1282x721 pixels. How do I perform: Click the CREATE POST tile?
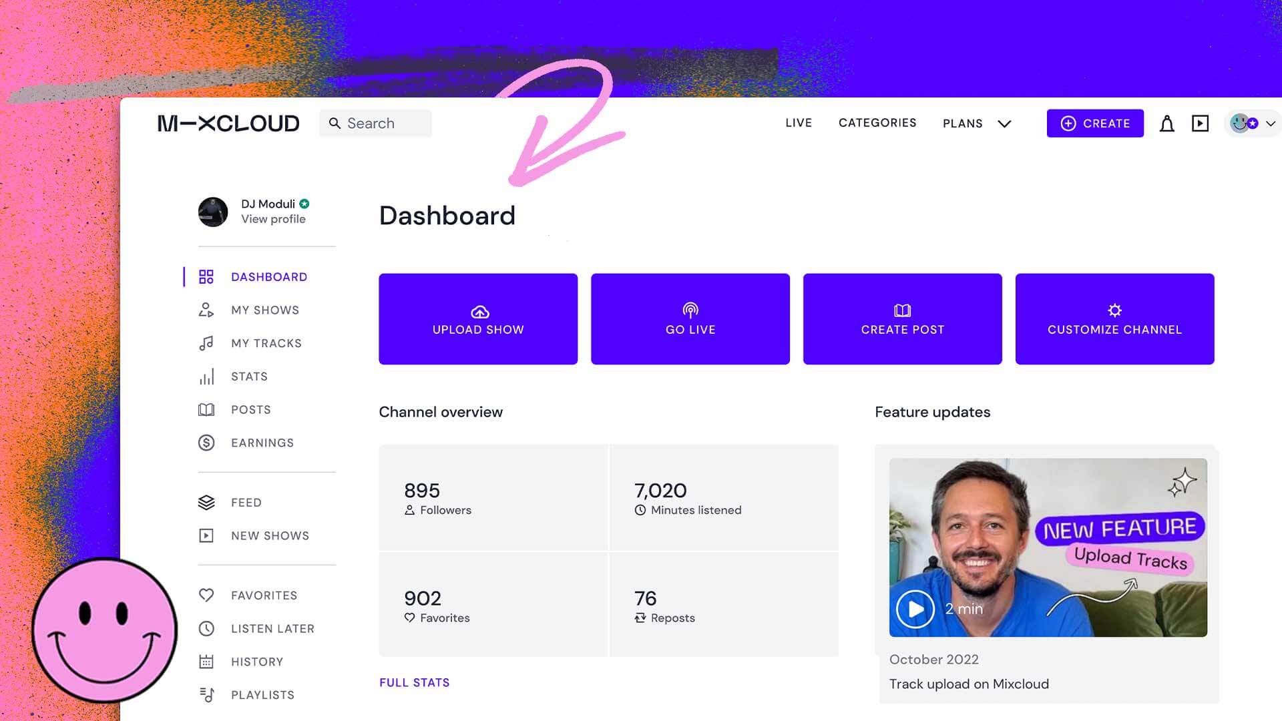coord(903,319)
